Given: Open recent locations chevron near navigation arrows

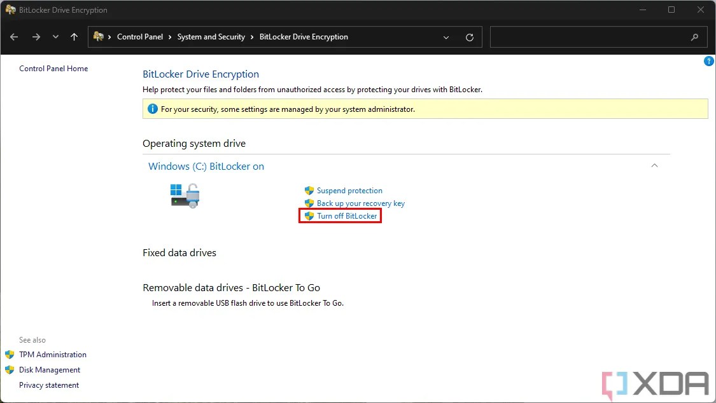Looking at the screenshot, I should pyautogui.click(x=55, y=37).
